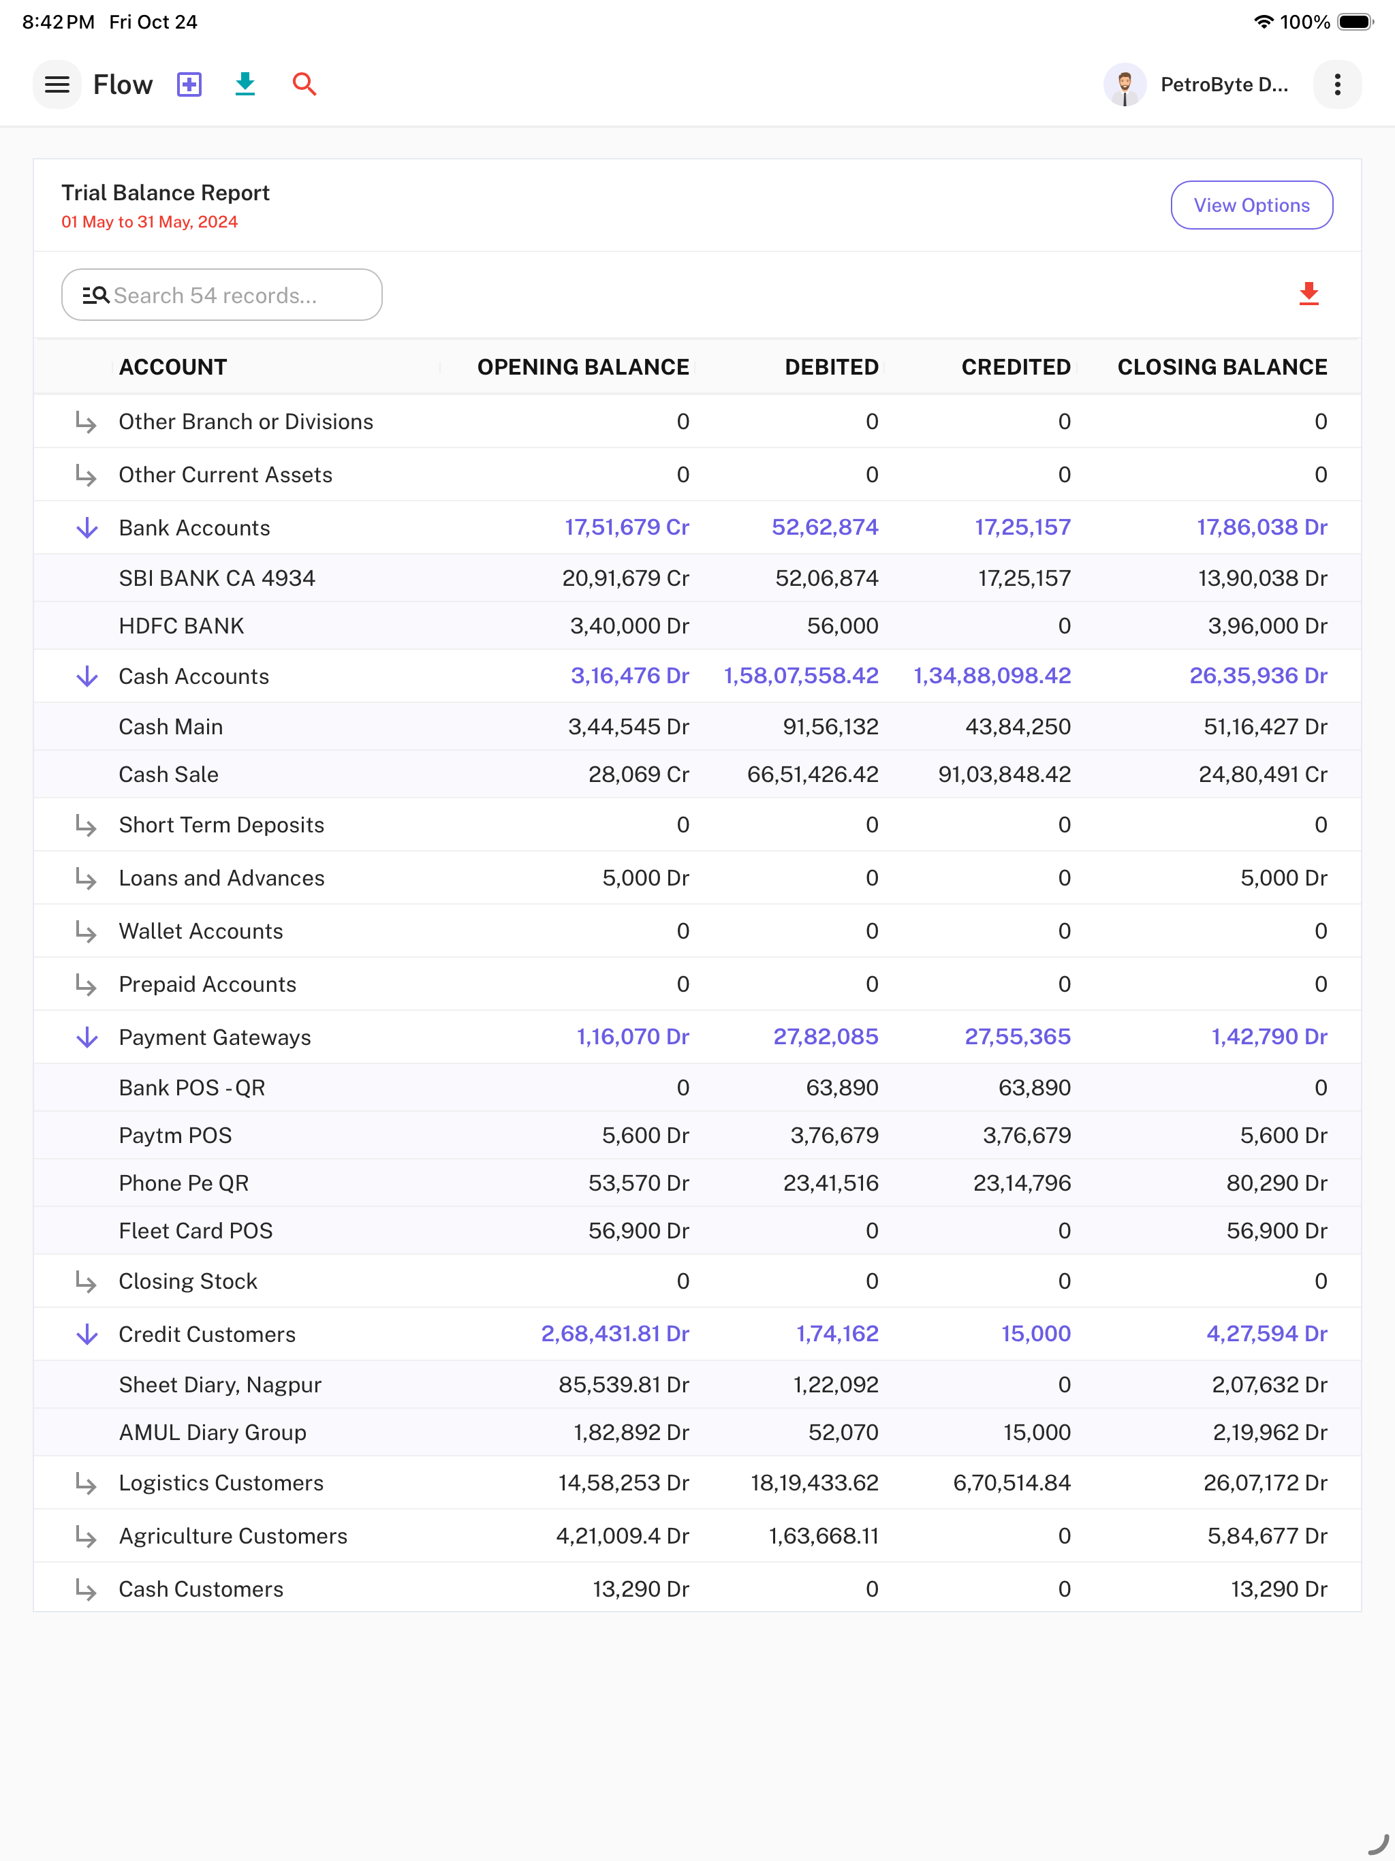The height and width of the screenshot is (1861, 1395).
Task: Collapse the Credit Customers group
Action: click(87, 1334)
